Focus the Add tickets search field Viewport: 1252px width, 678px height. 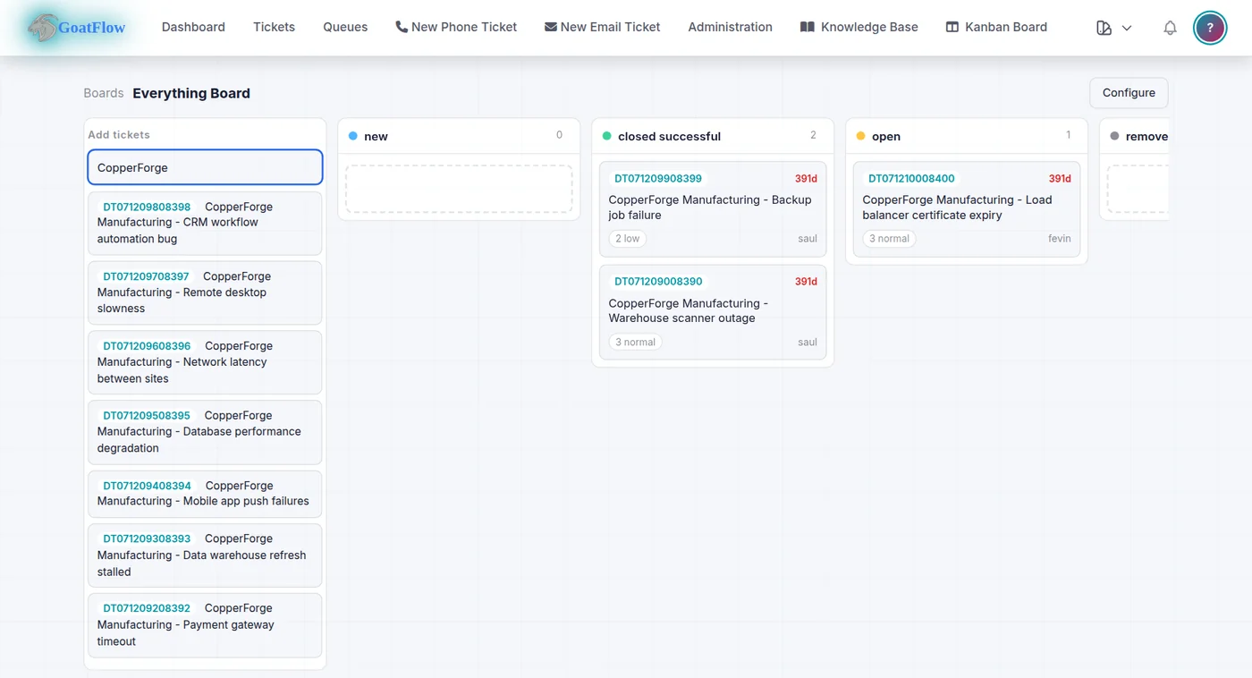click(205, 167)
